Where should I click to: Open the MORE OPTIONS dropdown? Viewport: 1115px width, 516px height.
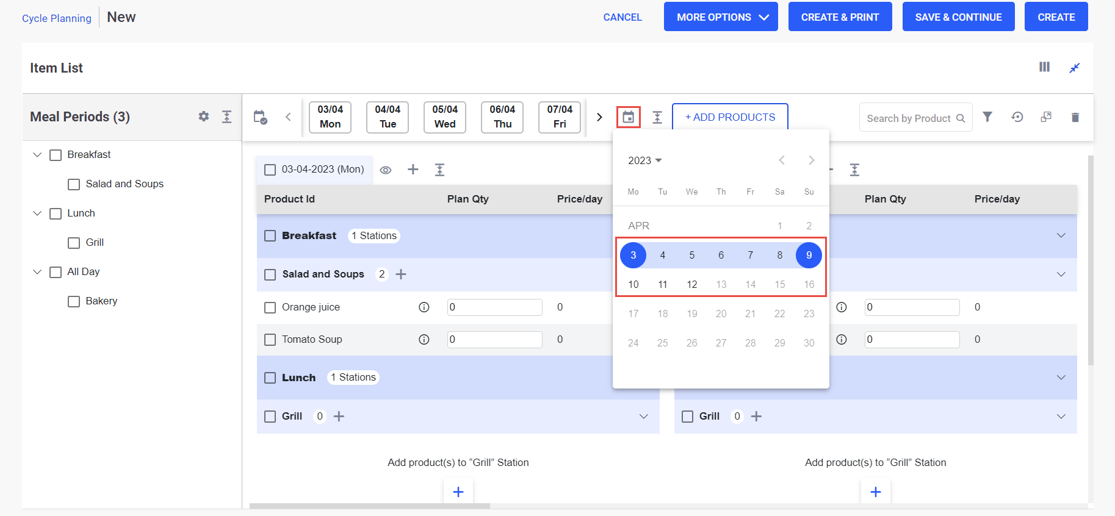tap(721, 17)
